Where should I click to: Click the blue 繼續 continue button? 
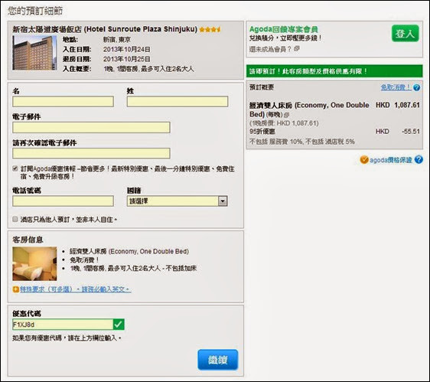[x=218, y=360]
